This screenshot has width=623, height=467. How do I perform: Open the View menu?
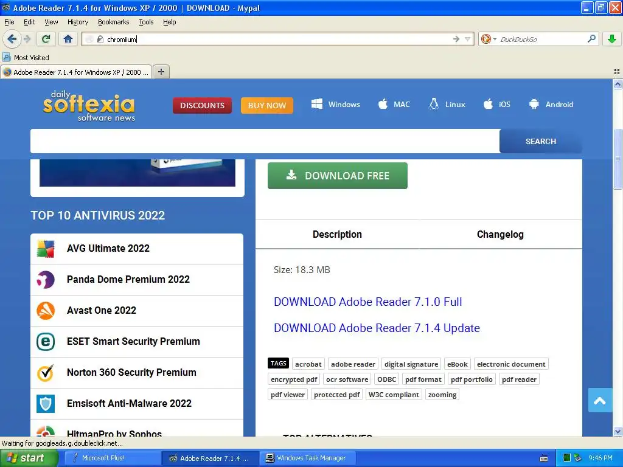point(51,22)
